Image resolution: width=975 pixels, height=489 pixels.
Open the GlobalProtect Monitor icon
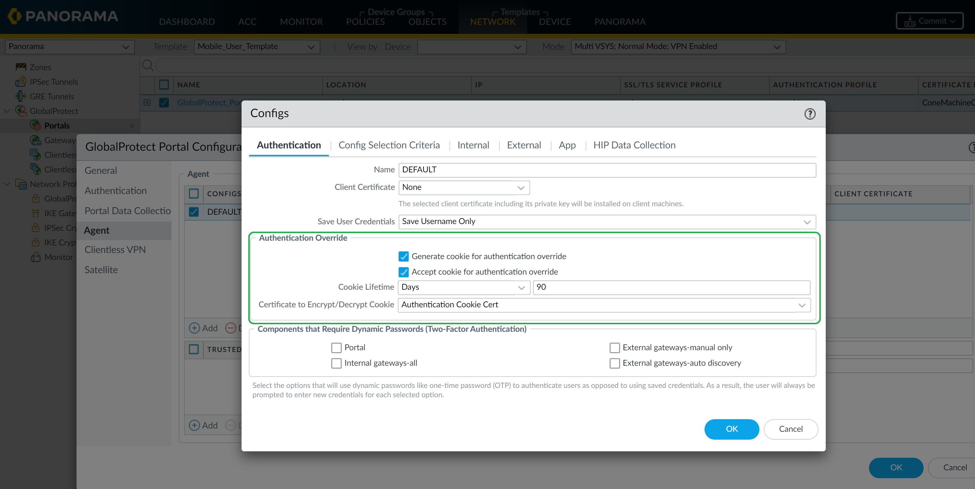click(x=36, y=257)
